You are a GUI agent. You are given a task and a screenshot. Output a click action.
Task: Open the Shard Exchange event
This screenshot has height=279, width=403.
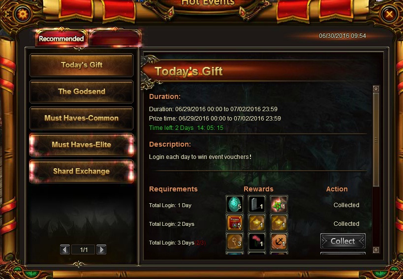pos(82,171)
